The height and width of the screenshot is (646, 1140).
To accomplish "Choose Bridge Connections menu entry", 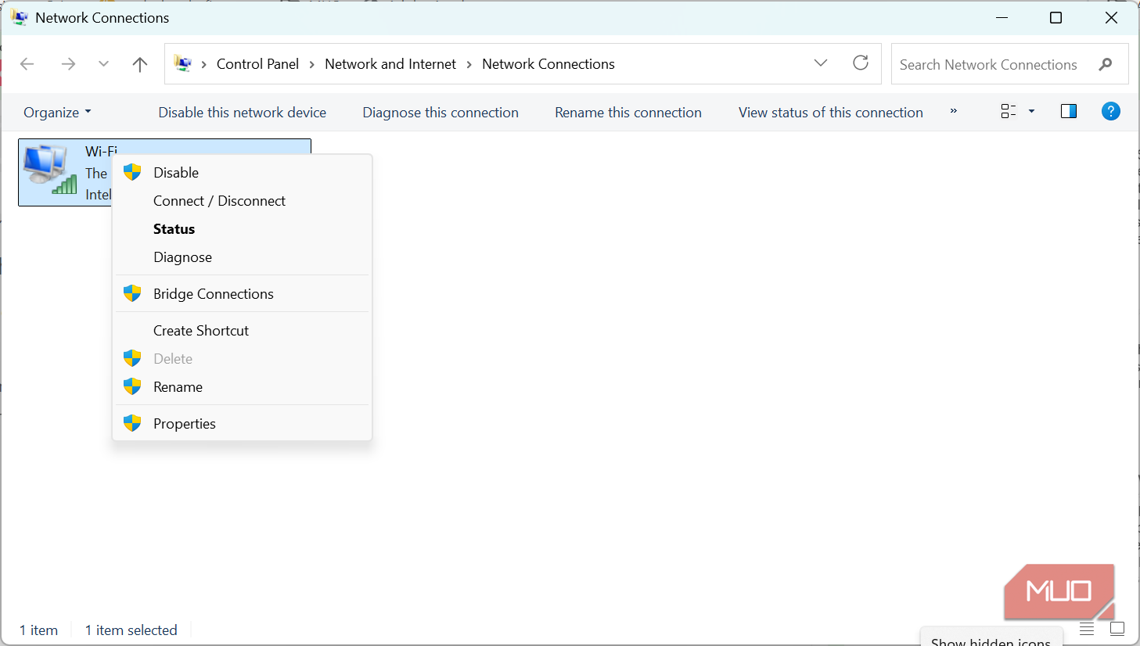I will (x=243, y=293).
